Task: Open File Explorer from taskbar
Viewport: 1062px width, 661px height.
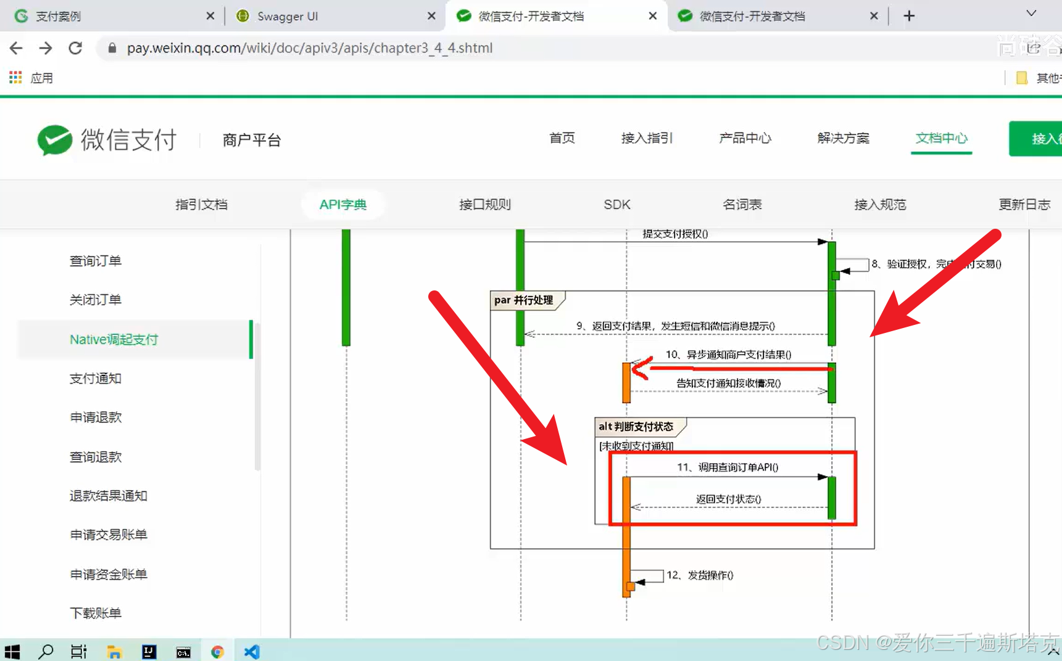Action: pos(114,651)
